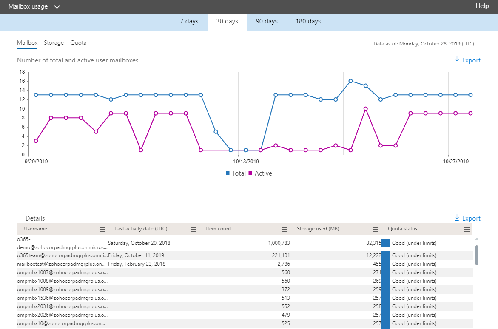The image size is (498, 329).
Task: Select the o365team mailbox row
Action: 245,255
